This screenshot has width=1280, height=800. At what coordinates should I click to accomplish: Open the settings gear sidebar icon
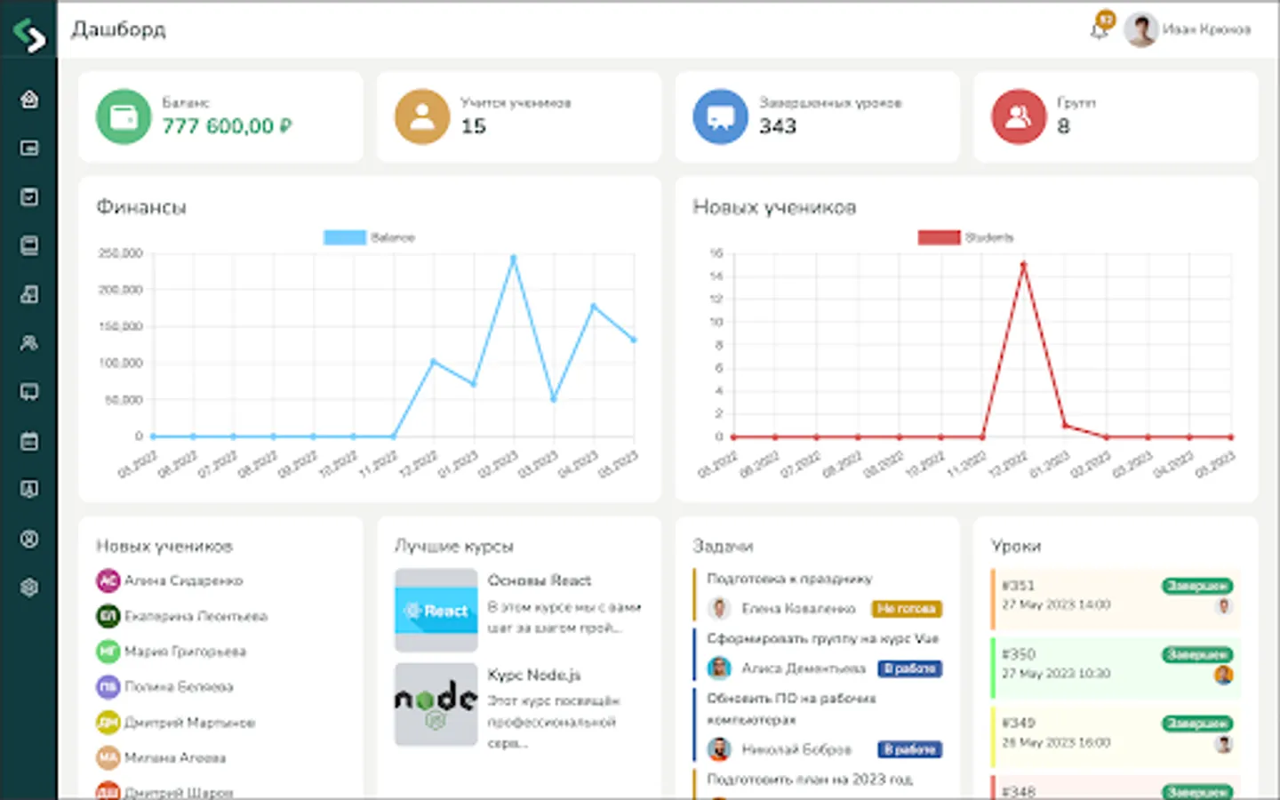29,588
